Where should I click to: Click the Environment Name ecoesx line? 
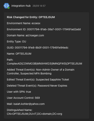point(23,23)
